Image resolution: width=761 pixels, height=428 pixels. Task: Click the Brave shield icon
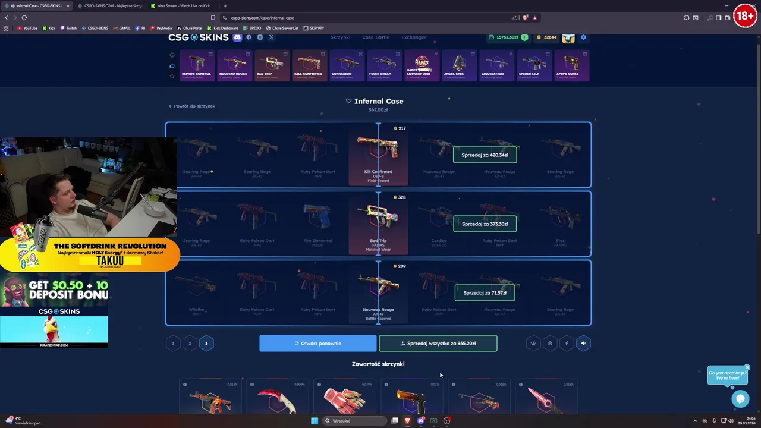pos(525,18)
